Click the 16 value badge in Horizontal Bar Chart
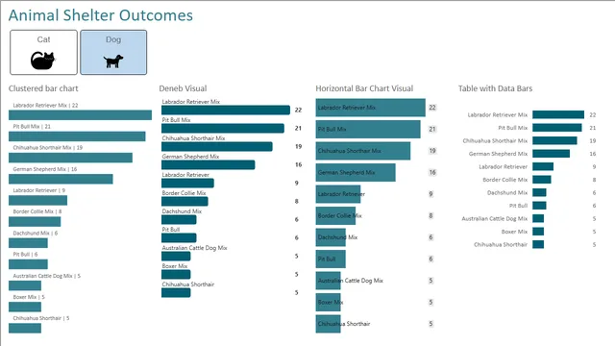The width and height of the screenshot is (615, 346). [x=431, y=172]
